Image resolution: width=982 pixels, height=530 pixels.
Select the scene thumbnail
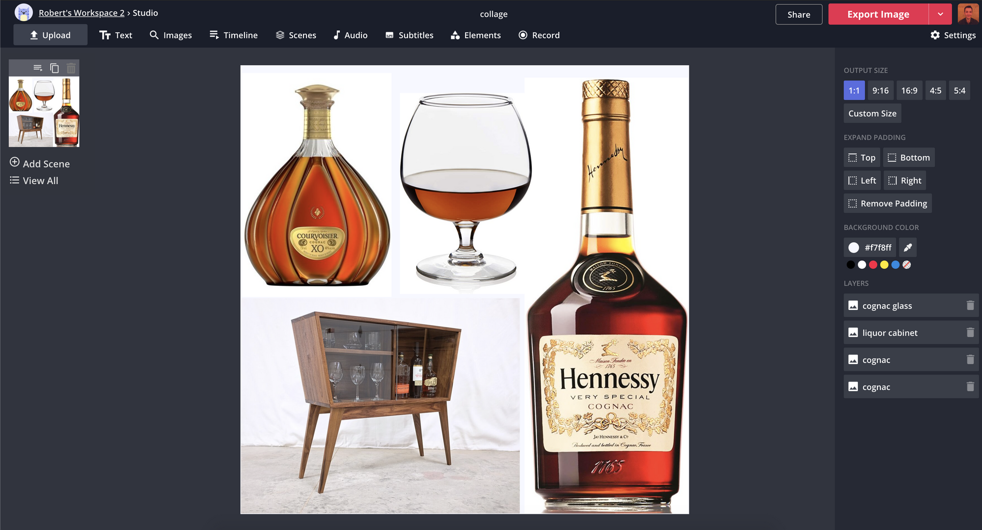pyautogui.click(x=44, y=112)
